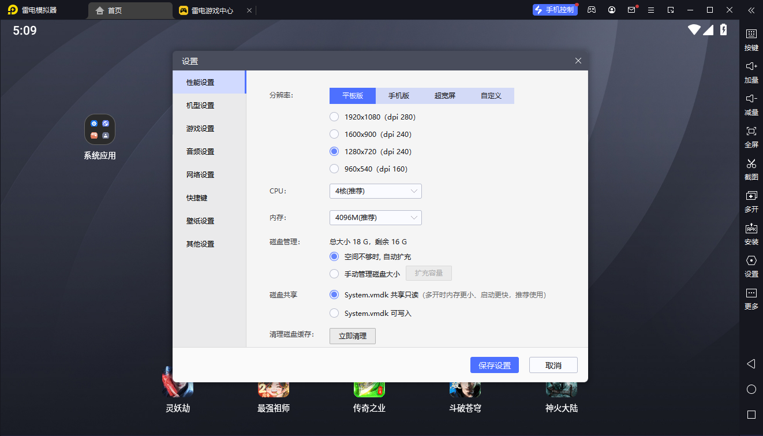Viewport: 763px width, 436px height.
Task: Expand the CPU 4核(推荐) dropdown
Action: (x=375, y=191)
